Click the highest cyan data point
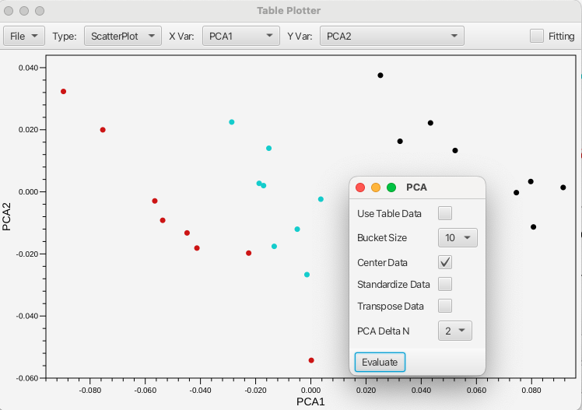The height and width of the screenshot is (410, 582). pyautogui.click(x=232, y=122)
